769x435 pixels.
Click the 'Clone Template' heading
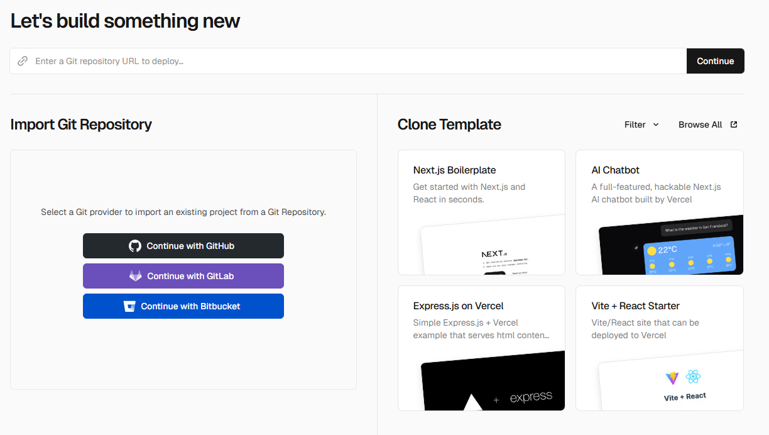449,124
